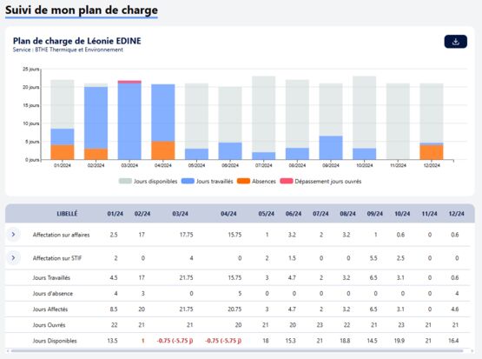Click the 09/2024 blue bar
This screenshot has width=482, height=359.
pyautogui.click(x=331, y=148)
